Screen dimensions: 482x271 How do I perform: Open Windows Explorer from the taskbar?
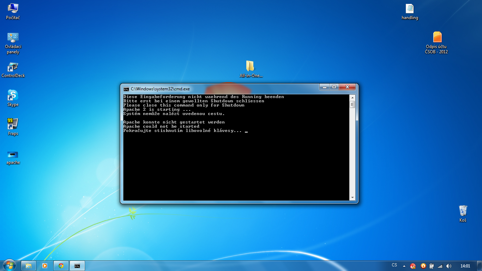click(x=29, y=266)
